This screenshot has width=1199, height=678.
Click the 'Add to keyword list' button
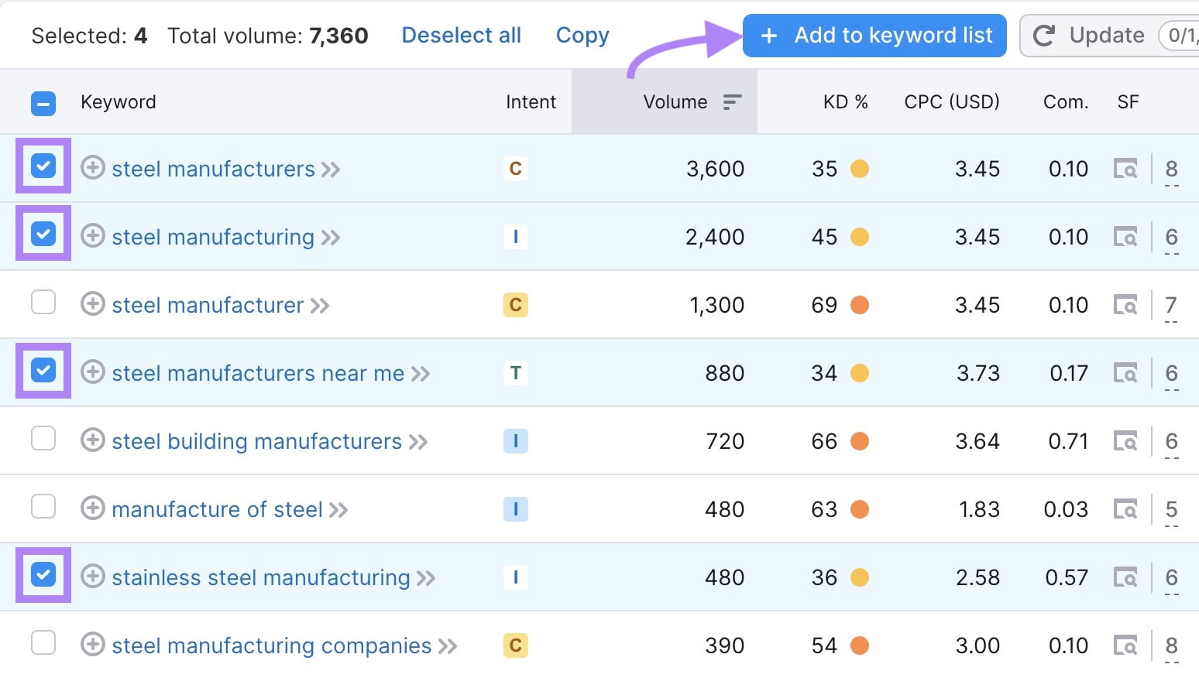[874, 36]
